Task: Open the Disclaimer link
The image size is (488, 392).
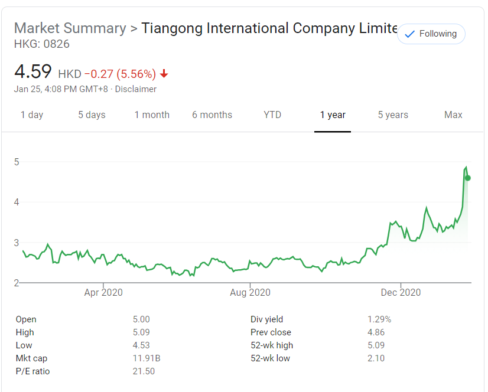Action: 136,89
